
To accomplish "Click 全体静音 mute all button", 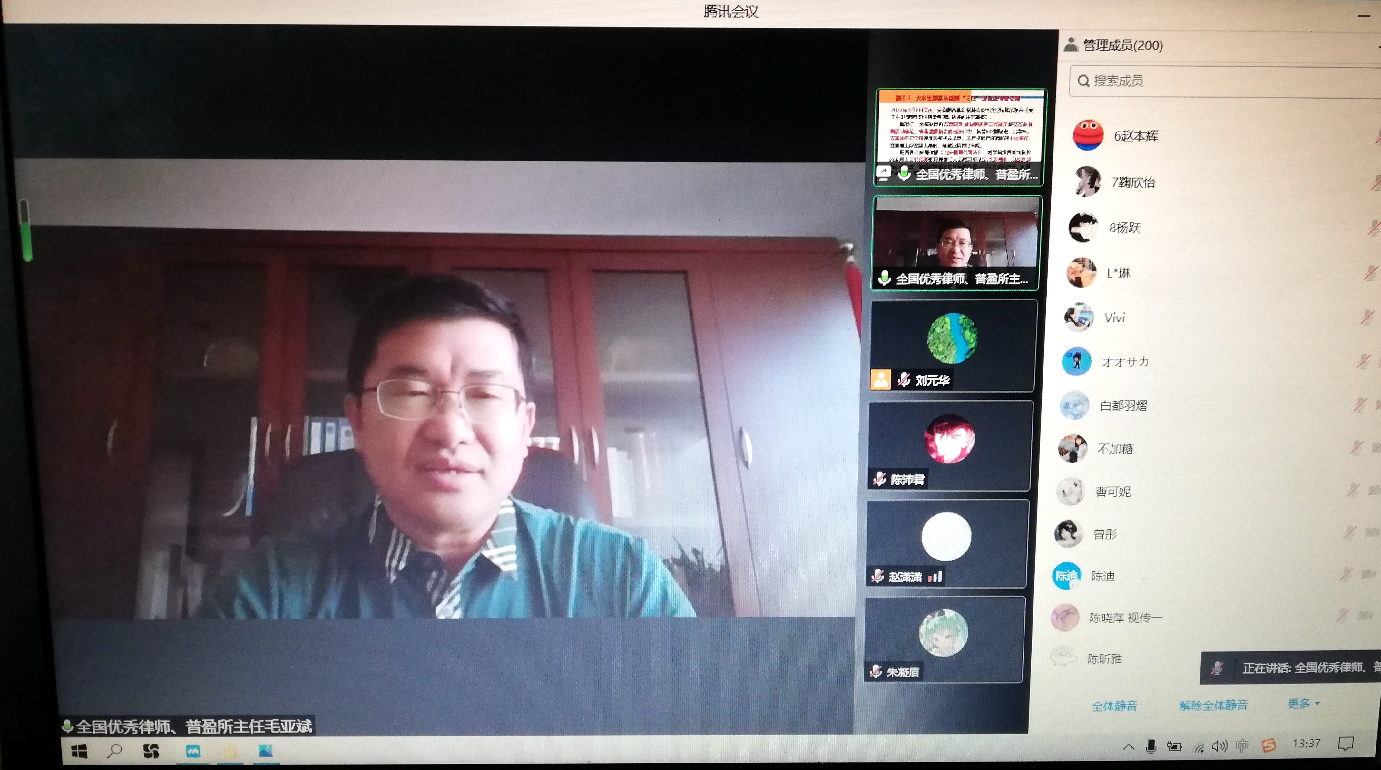I will 1114,706.
